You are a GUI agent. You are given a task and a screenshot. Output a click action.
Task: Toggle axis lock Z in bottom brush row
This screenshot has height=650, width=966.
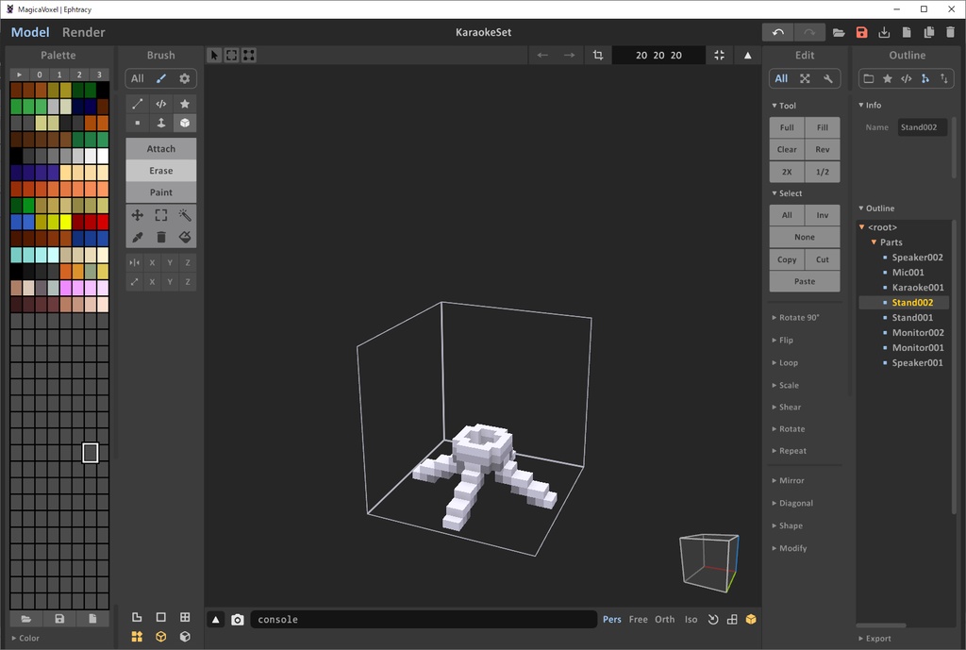188,281
